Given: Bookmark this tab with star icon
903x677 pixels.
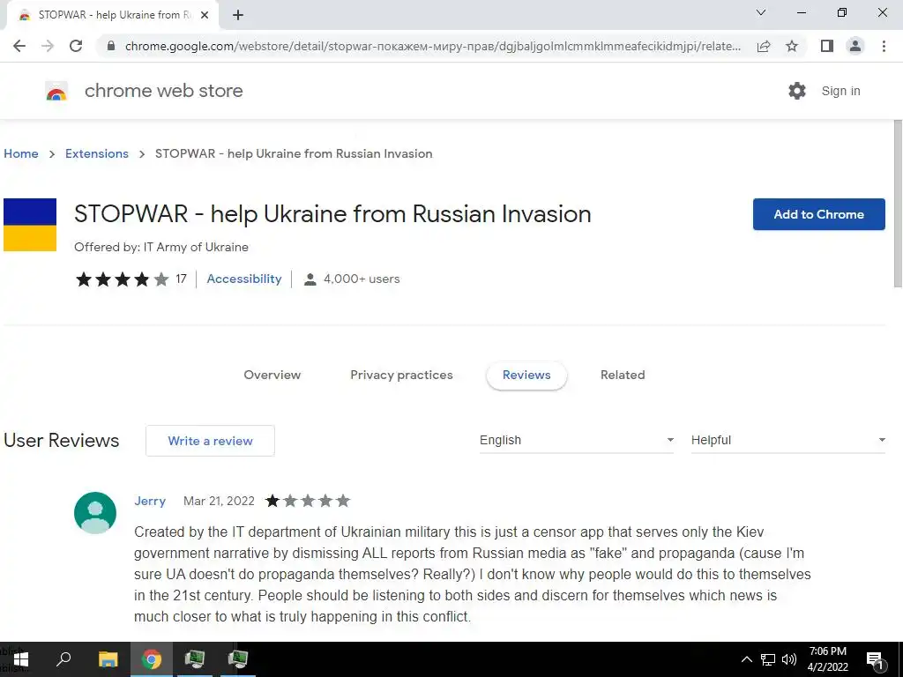Looking at the screenshot, I should click(792, 46).
